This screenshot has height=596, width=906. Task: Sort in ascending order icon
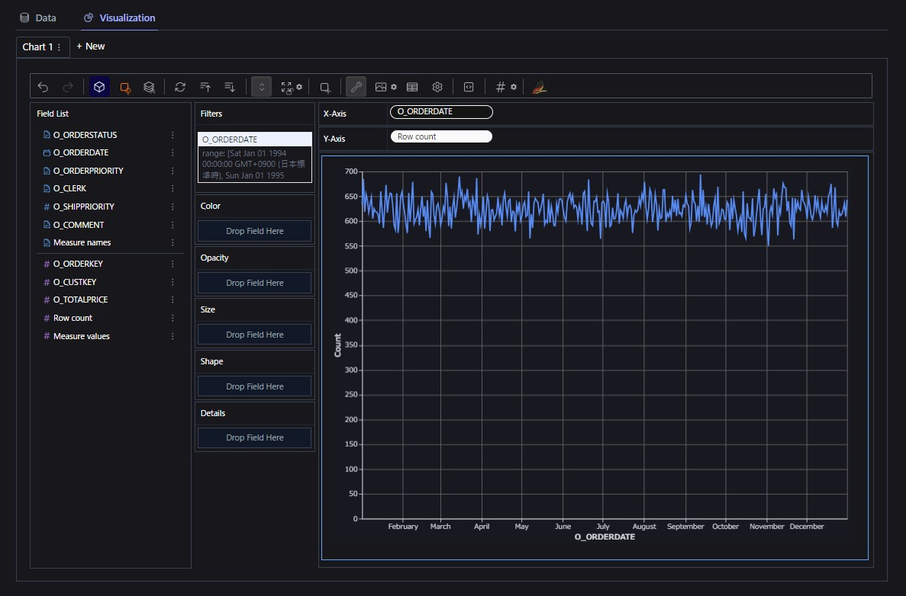pyautogui.click(x=205, y=87)
